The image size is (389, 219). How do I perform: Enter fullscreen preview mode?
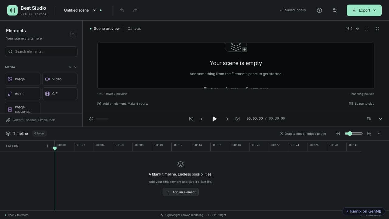[x=367, y=29]
